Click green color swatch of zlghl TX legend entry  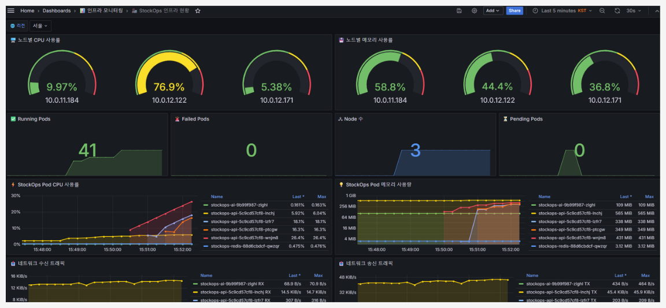(x=521, y=283)
